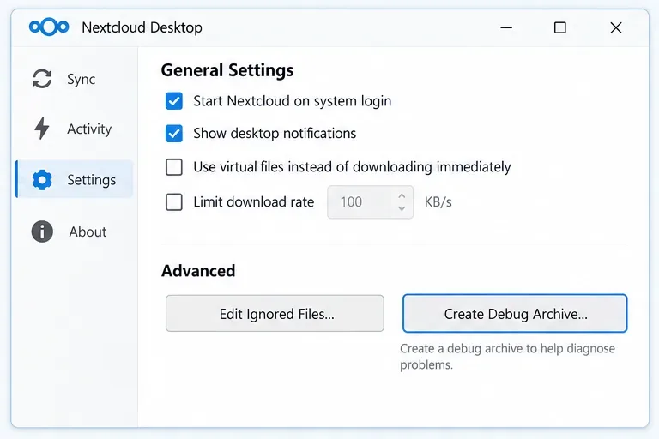This screenshot has height=439, width=659.
Task: Click the Nextcloud logo in title bar
Action: (49, 27)
